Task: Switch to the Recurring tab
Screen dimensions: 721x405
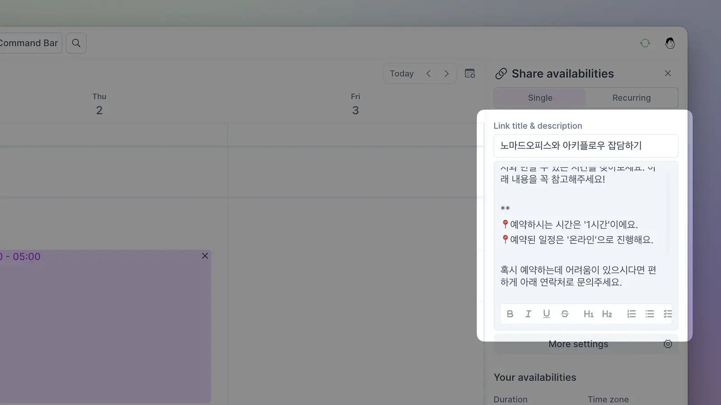Action: (631, 98)
